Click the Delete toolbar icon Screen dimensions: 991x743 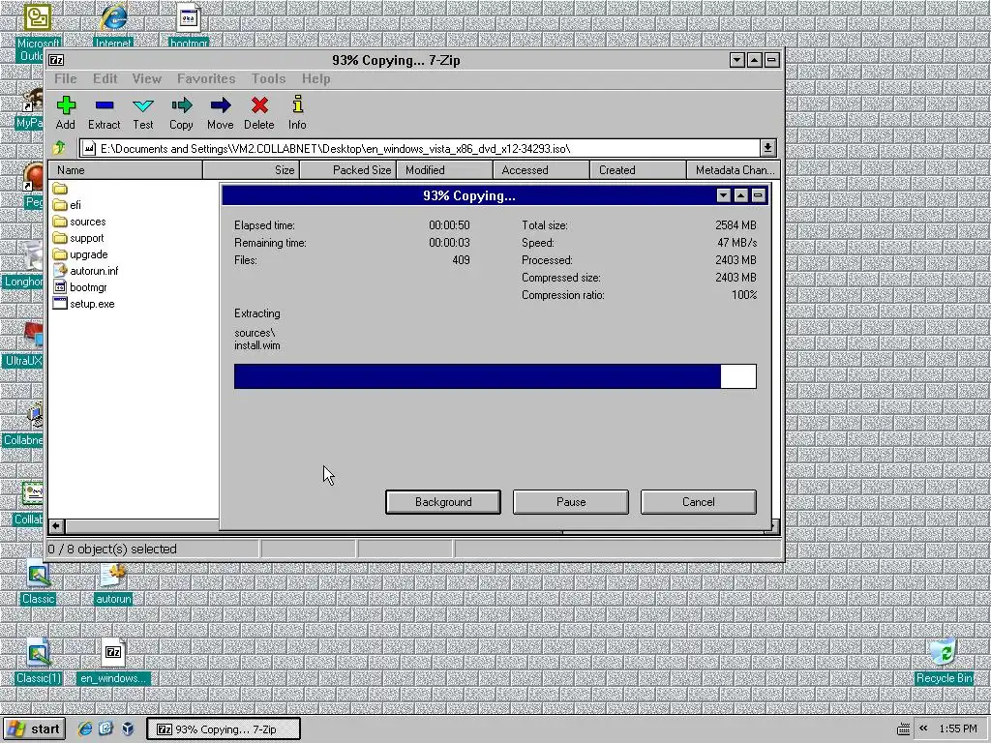pyautogui.click(x=259, y=104)
